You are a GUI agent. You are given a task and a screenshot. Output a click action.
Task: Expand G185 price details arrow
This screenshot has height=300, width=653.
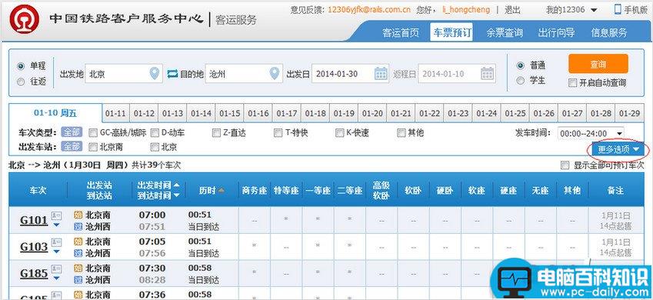pos(56,278)
